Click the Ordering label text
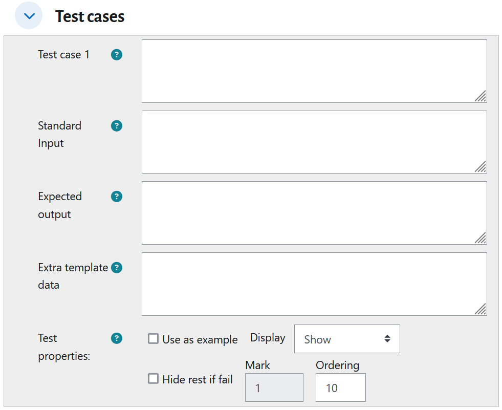Screen dimensions: 502x410 tap(337, 365)
